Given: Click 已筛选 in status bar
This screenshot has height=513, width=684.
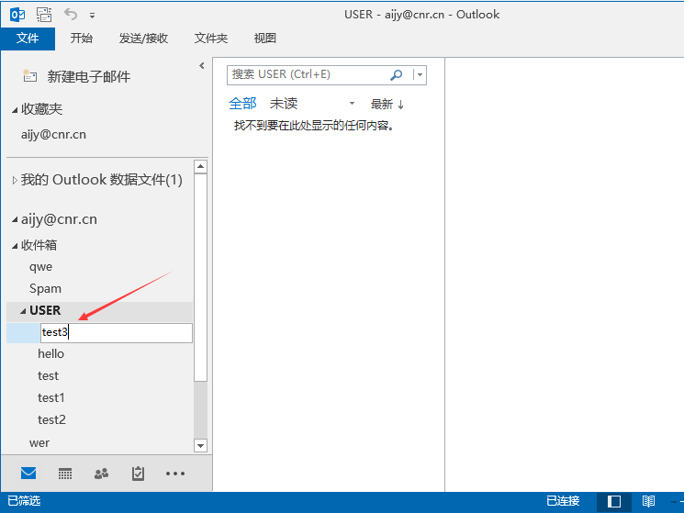Looking at the screenshot, I should pos(24,501).
